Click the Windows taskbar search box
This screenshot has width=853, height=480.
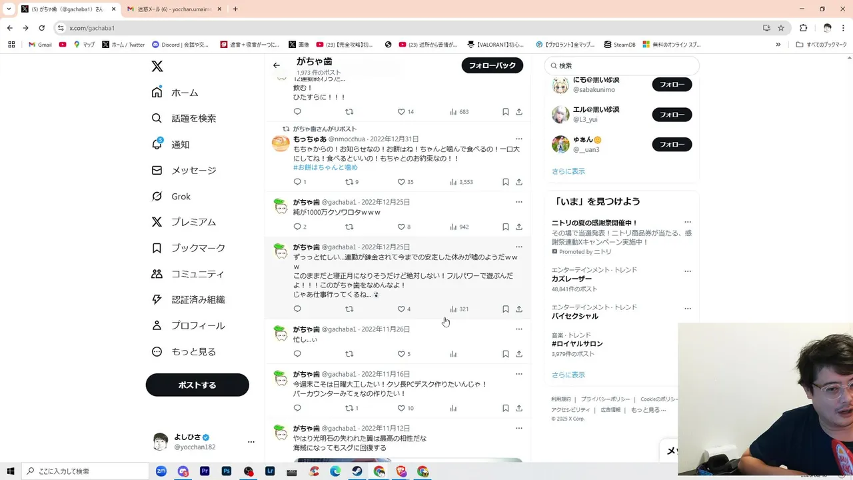coord(85,471)
